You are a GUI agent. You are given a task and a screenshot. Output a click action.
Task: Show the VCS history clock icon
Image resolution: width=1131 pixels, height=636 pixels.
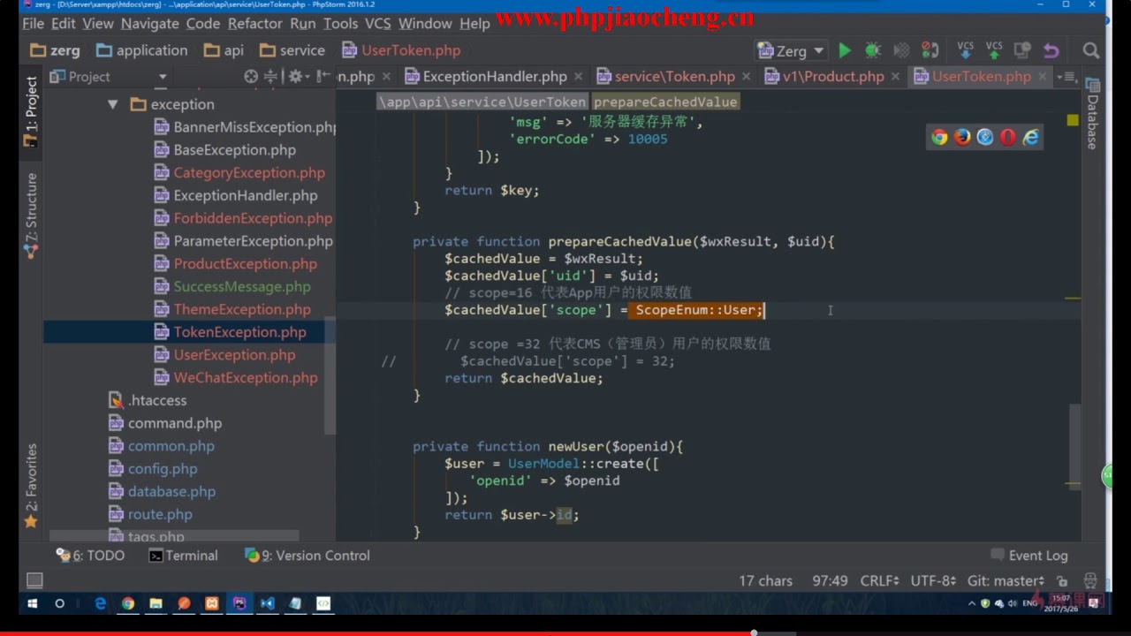pos(1022,50)
